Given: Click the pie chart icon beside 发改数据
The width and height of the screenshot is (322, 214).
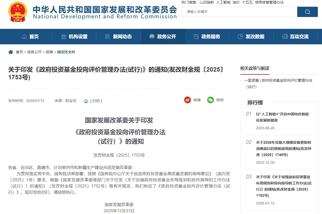Looking at the screenshot, I should point(240,37).
